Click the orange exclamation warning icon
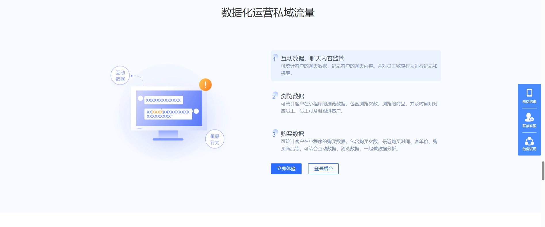The height and width of the screenshot is (227, 545). [205, 85]
